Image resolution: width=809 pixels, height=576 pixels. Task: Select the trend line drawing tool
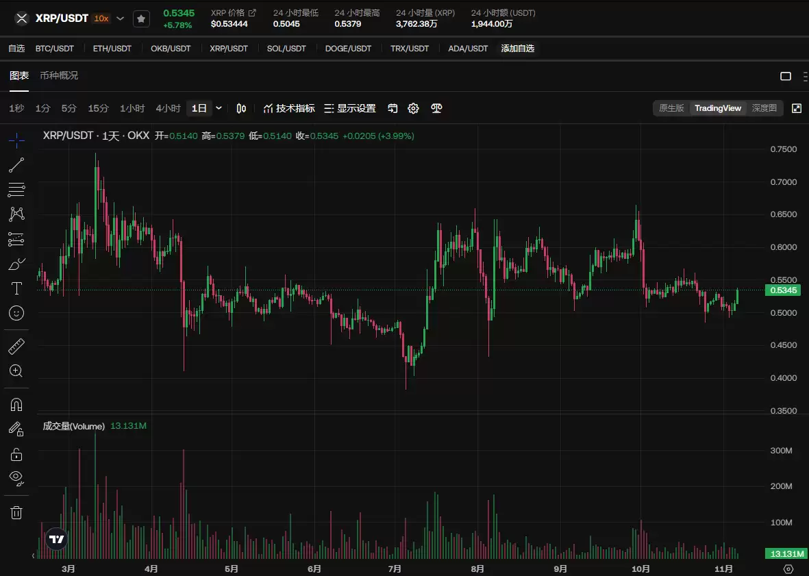tap(16, 164)
